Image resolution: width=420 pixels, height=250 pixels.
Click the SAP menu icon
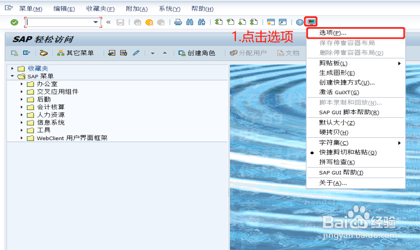point(26,53)
